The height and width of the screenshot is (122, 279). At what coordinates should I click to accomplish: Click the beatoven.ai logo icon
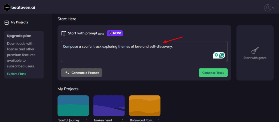[7, 8]
